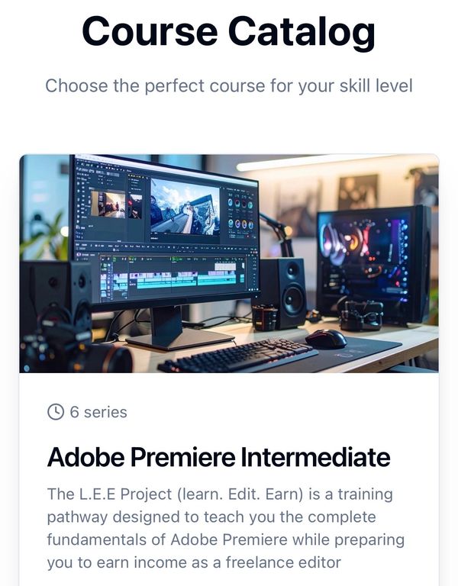
Task: Click the ceiling light strip in thumbnail
Action: tap(314, 162)
